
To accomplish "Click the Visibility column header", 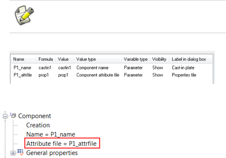I will (x=159, y=59).
